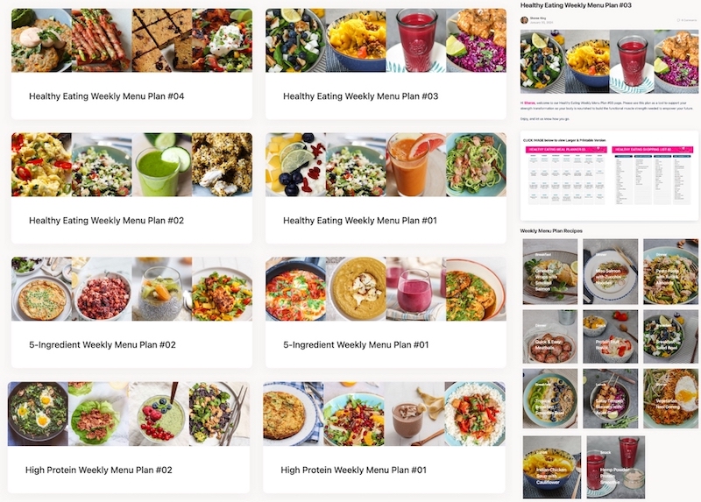This screenshot has width=701, height=502.
Task: Open the Hemp Powder Protein Smoothie recipe
Action: pyautogui.click(x=616, y=467)
